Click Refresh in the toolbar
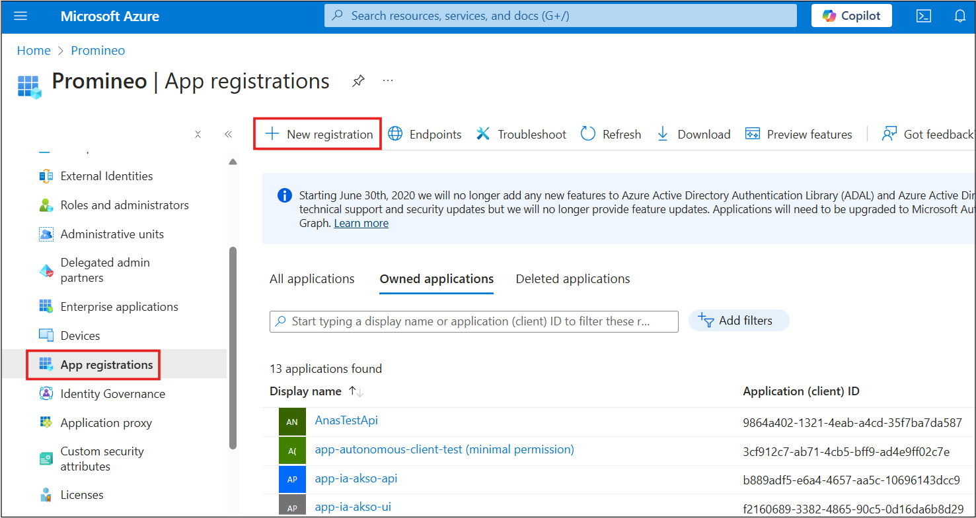 (x=611, y=135)
